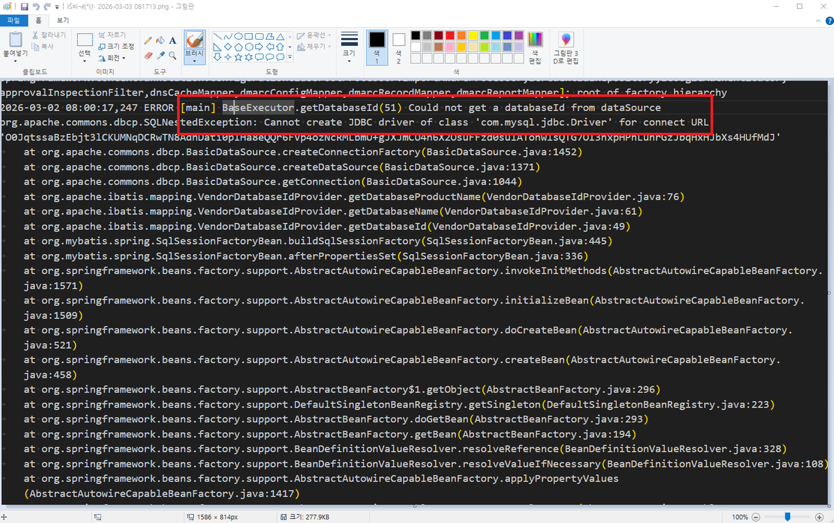Click the zoom slider handle in the status bar
The width and height of the screenshot is (834, 523).
[x=787, y=517]
